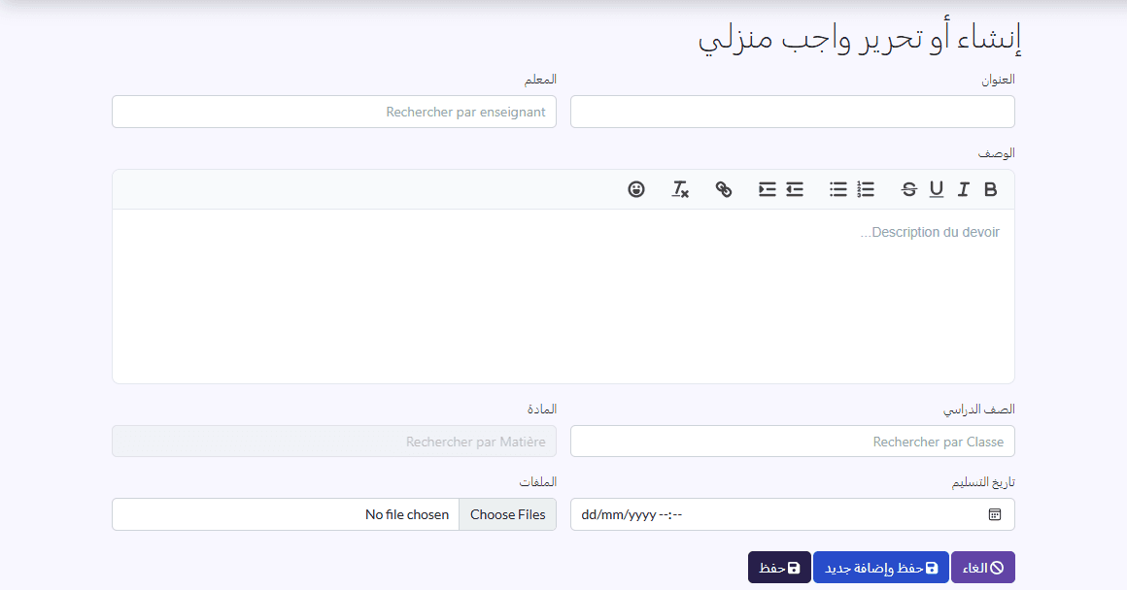The width and height of the screenshot is (1127, 590).
Task: Click the المادة subject label
Action: click(x=542, y=410)
